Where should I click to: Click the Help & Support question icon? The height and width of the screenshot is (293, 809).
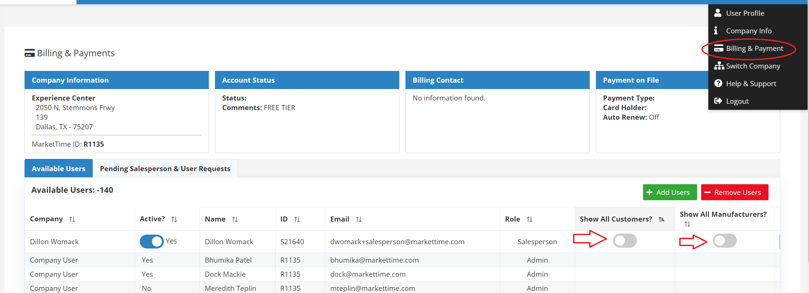(x=718, y=83)
